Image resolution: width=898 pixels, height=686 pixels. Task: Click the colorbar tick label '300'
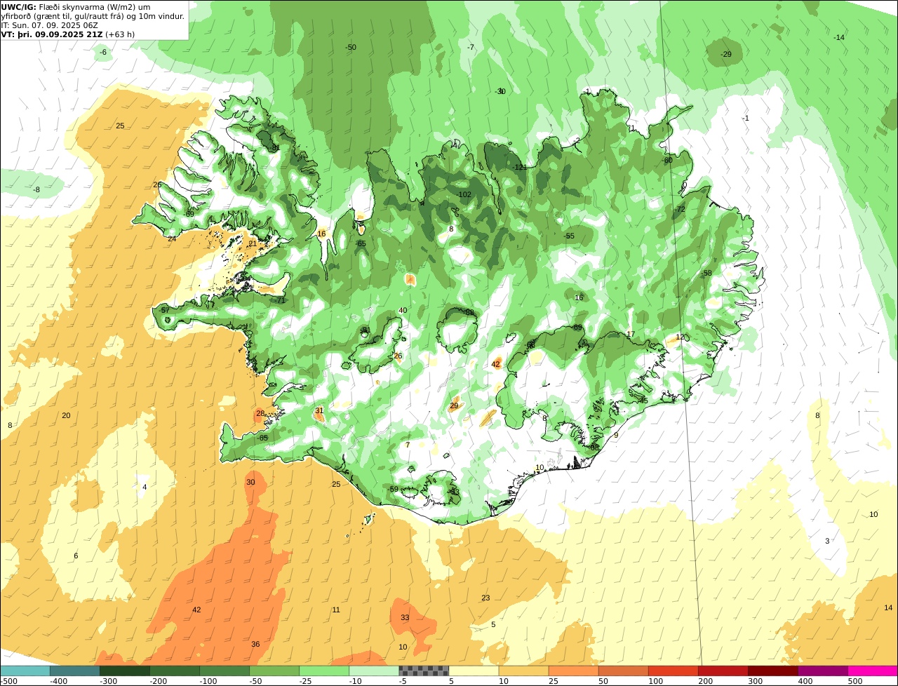[755, 681]
